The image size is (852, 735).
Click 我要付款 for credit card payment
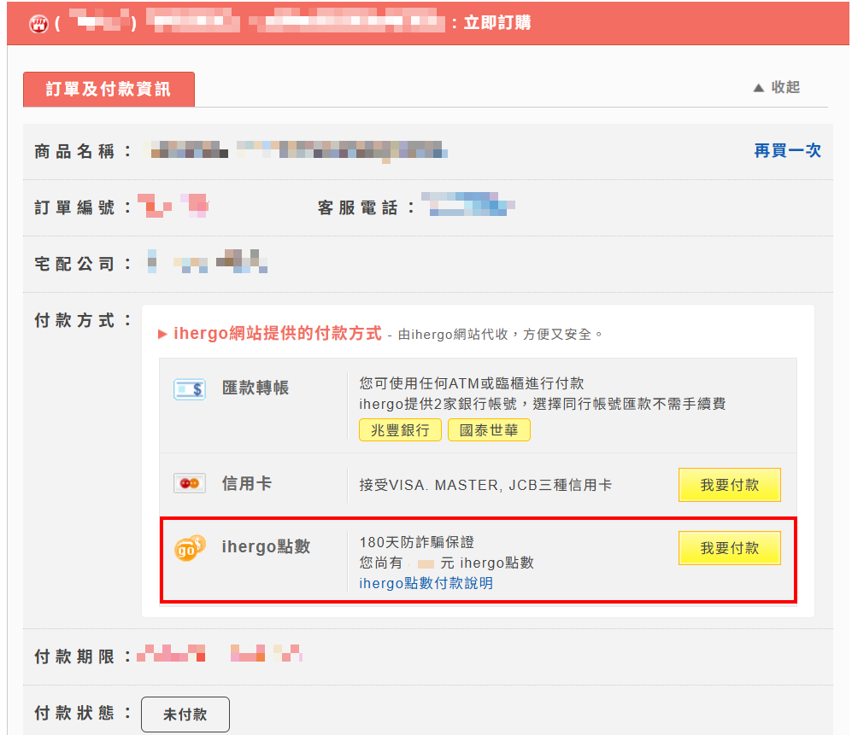(730, 484)
